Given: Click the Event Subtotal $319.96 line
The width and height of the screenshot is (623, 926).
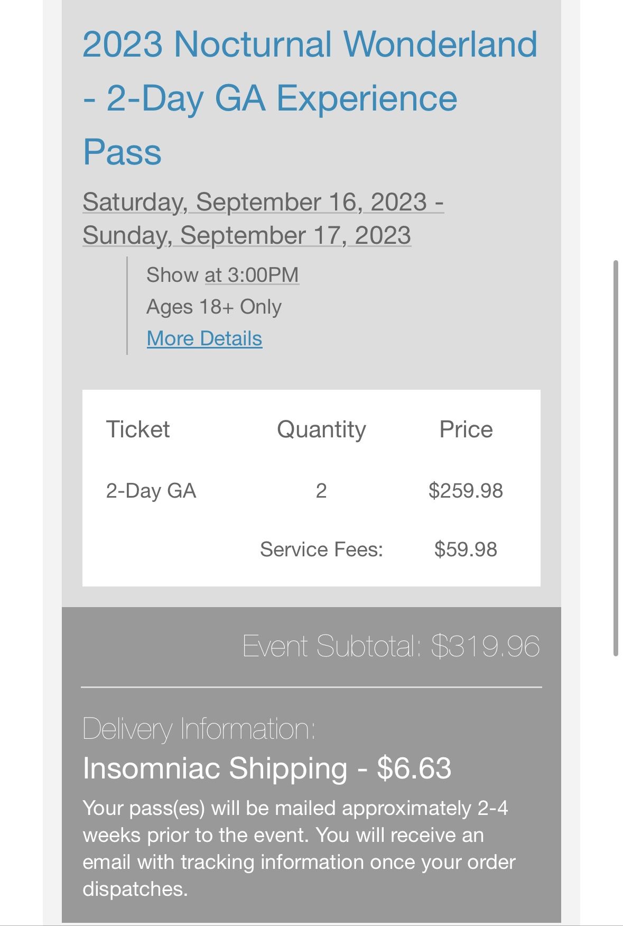Looking at the screenshot, I should (x=390, y=646).
